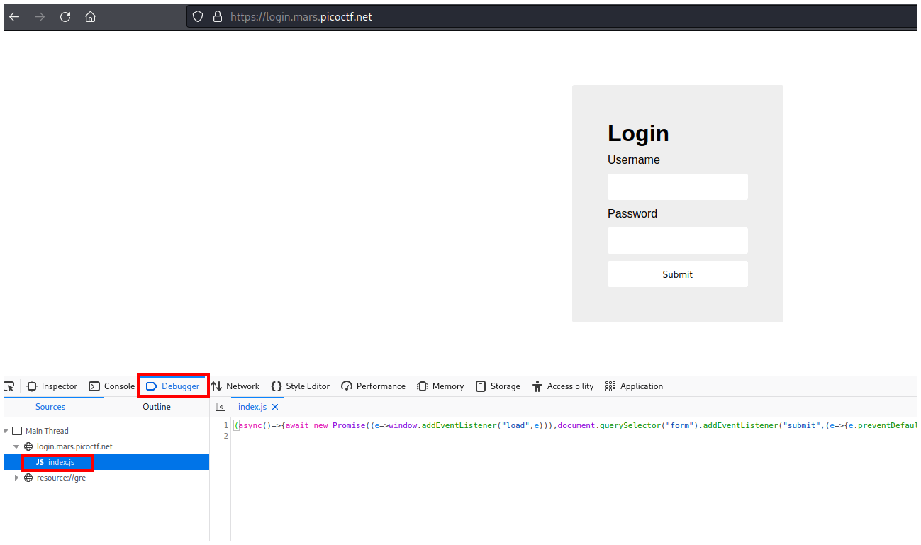Switch to the Outline panel tab
This screenshot has width=921, height=545.
pos(156,407)
